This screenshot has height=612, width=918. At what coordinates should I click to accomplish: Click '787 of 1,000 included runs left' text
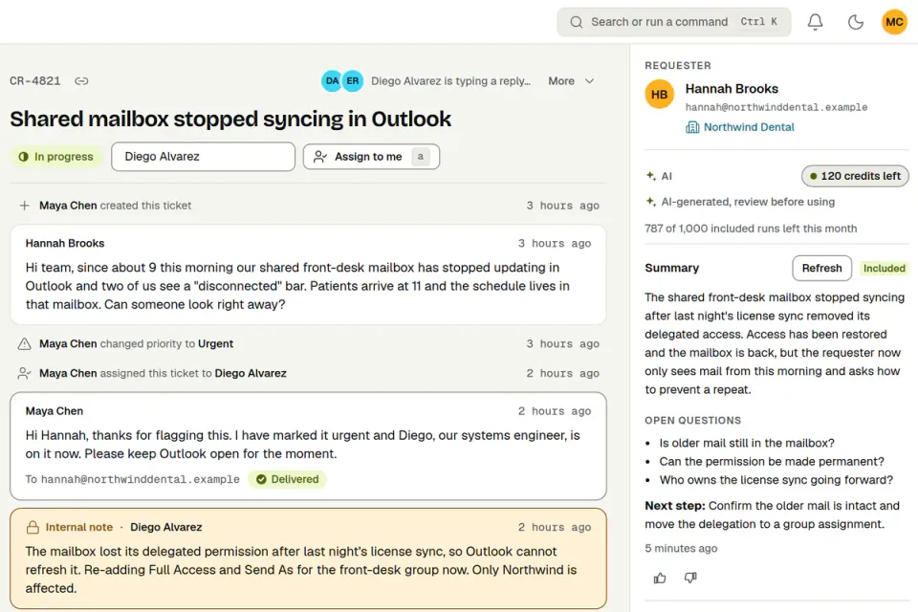pos(751,229)
